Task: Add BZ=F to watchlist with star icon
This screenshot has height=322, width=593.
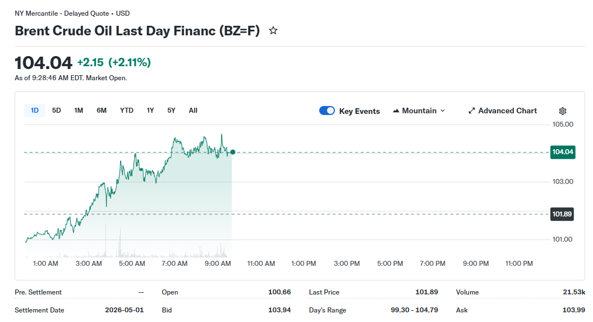Action: (x=273, y=31)
